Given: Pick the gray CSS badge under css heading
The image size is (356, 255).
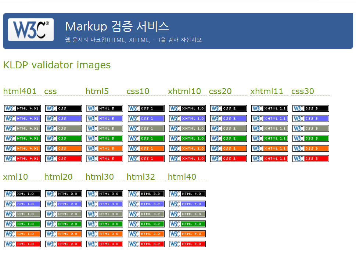Looking at the screenshot, I should [x=64, y=129].
